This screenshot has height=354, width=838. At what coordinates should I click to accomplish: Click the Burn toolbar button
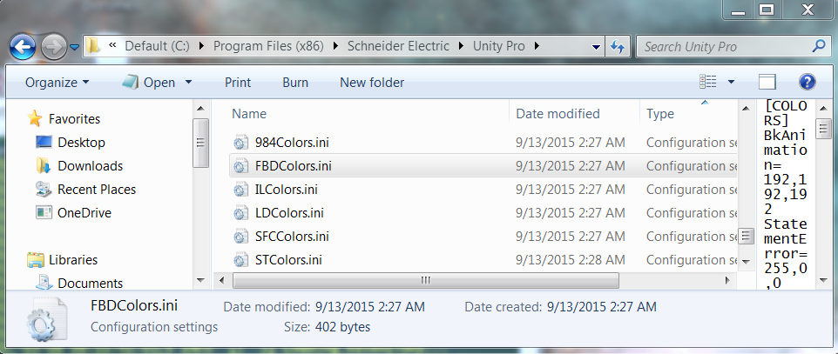pyautogui.click(x=295, y=83)
